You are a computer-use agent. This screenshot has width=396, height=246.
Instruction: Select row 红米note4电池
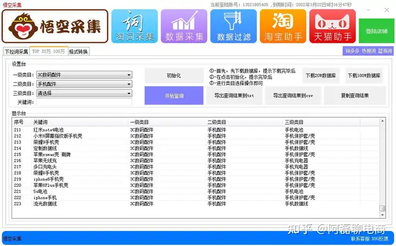click(196, 130)
